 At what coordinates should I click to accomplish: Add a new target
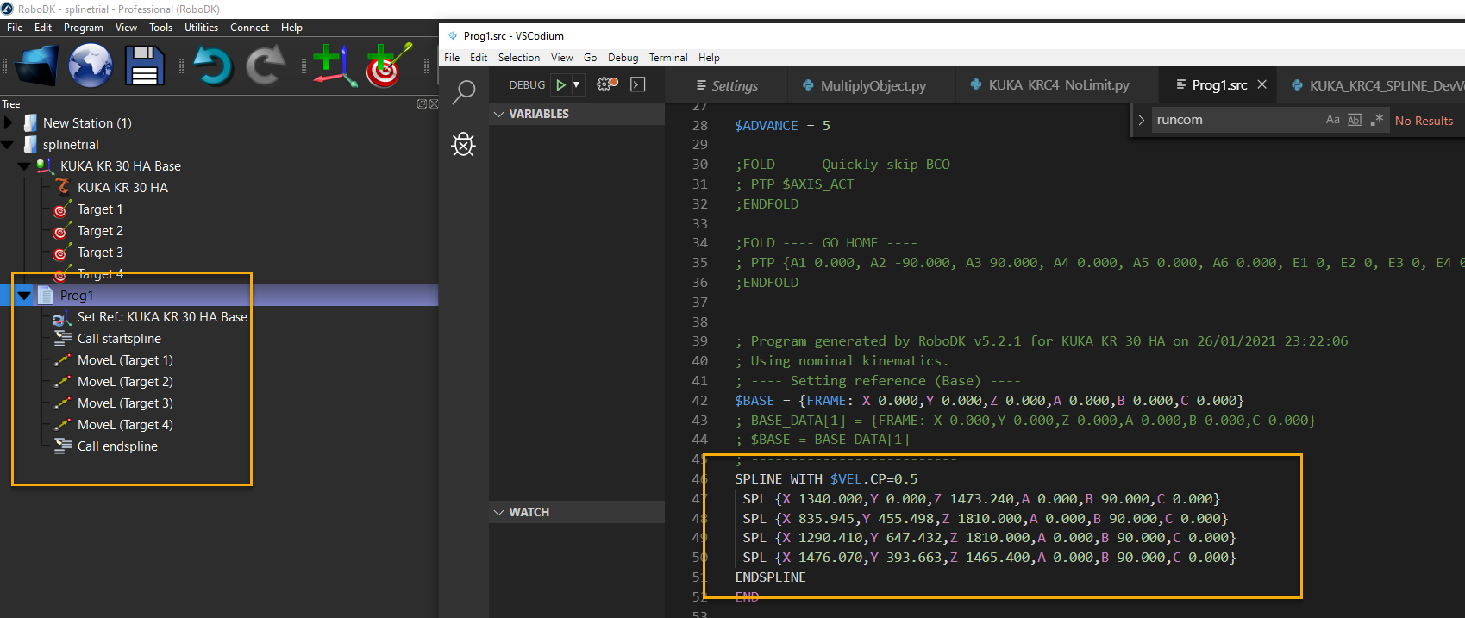tap(386, 66)
